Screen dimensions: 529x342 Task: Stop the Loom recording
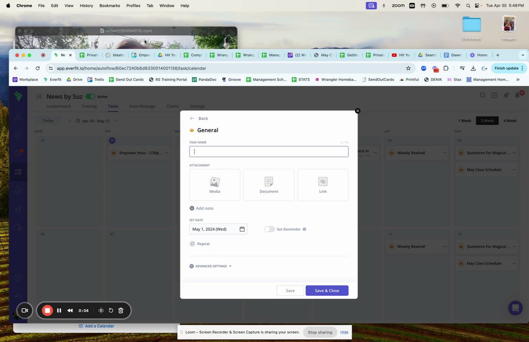[x=48, y=311]
